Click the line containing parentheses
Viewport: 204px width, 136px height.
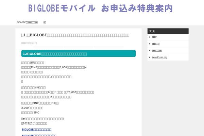click(x=32, y=72)
